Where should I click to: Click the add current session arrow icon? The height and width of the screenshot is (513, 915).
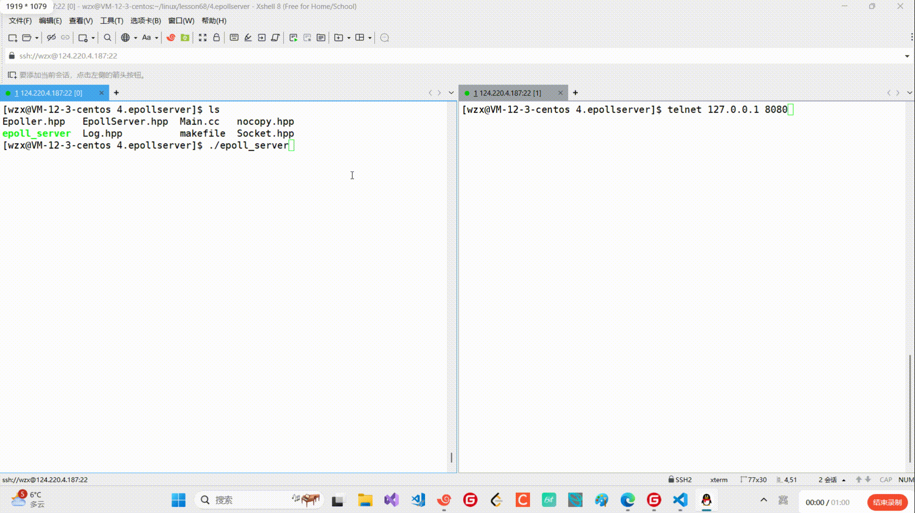pyautogui.click(x=12, y=75)
